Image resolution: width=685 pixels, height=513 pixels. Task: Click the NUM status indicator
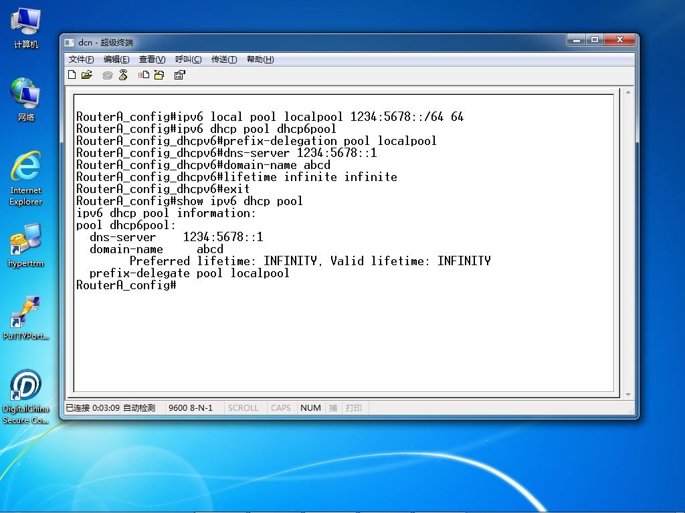[x=310, y=408]
